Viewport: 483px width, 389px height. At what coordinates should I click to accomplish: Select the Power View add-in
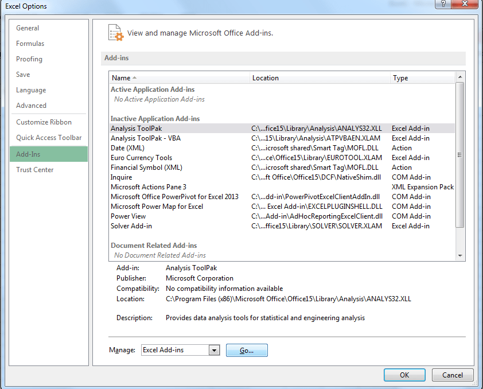coord(282,216)
